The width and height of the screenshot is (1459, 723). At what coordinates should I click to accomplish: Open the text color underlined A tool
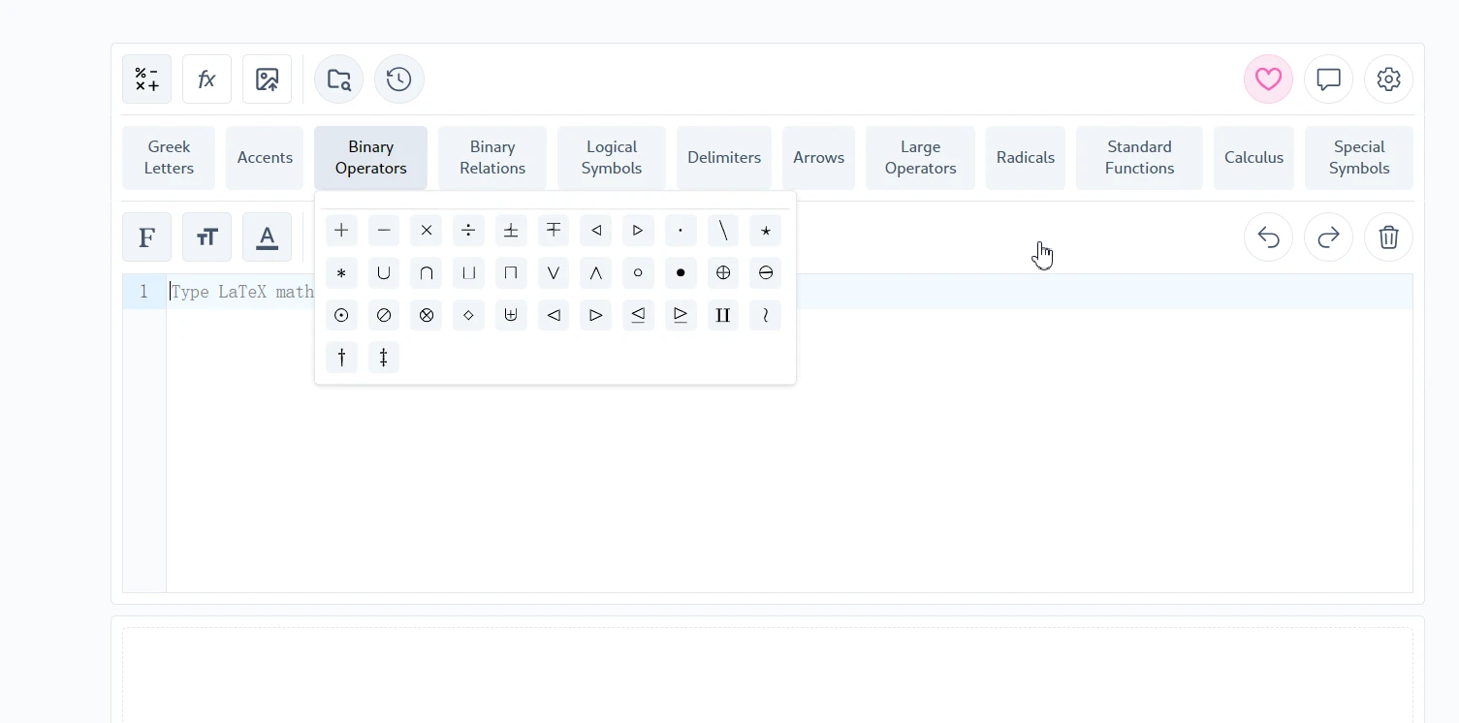[x=267, y=237]
